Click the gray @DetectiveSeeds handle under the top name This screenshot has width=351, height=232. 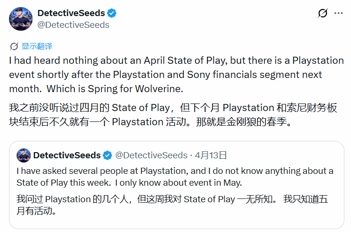click(x=73, y=25)
